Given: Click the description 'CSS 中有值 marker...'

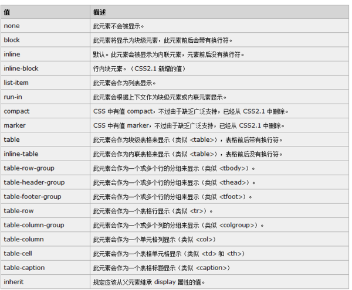Looking at the screenshot, I should coord(189,125).
